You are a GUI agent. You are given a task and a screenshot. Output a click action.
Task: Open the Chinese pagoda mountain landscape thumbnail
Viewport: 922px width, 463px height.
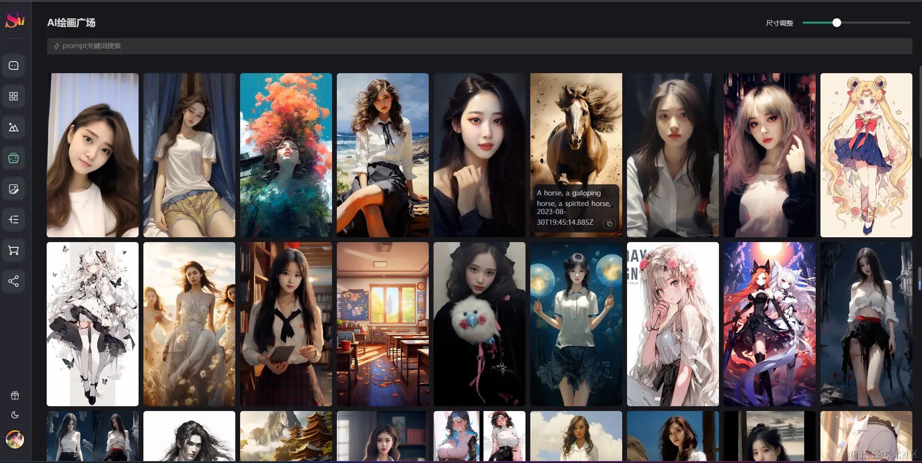pos(286,436)
